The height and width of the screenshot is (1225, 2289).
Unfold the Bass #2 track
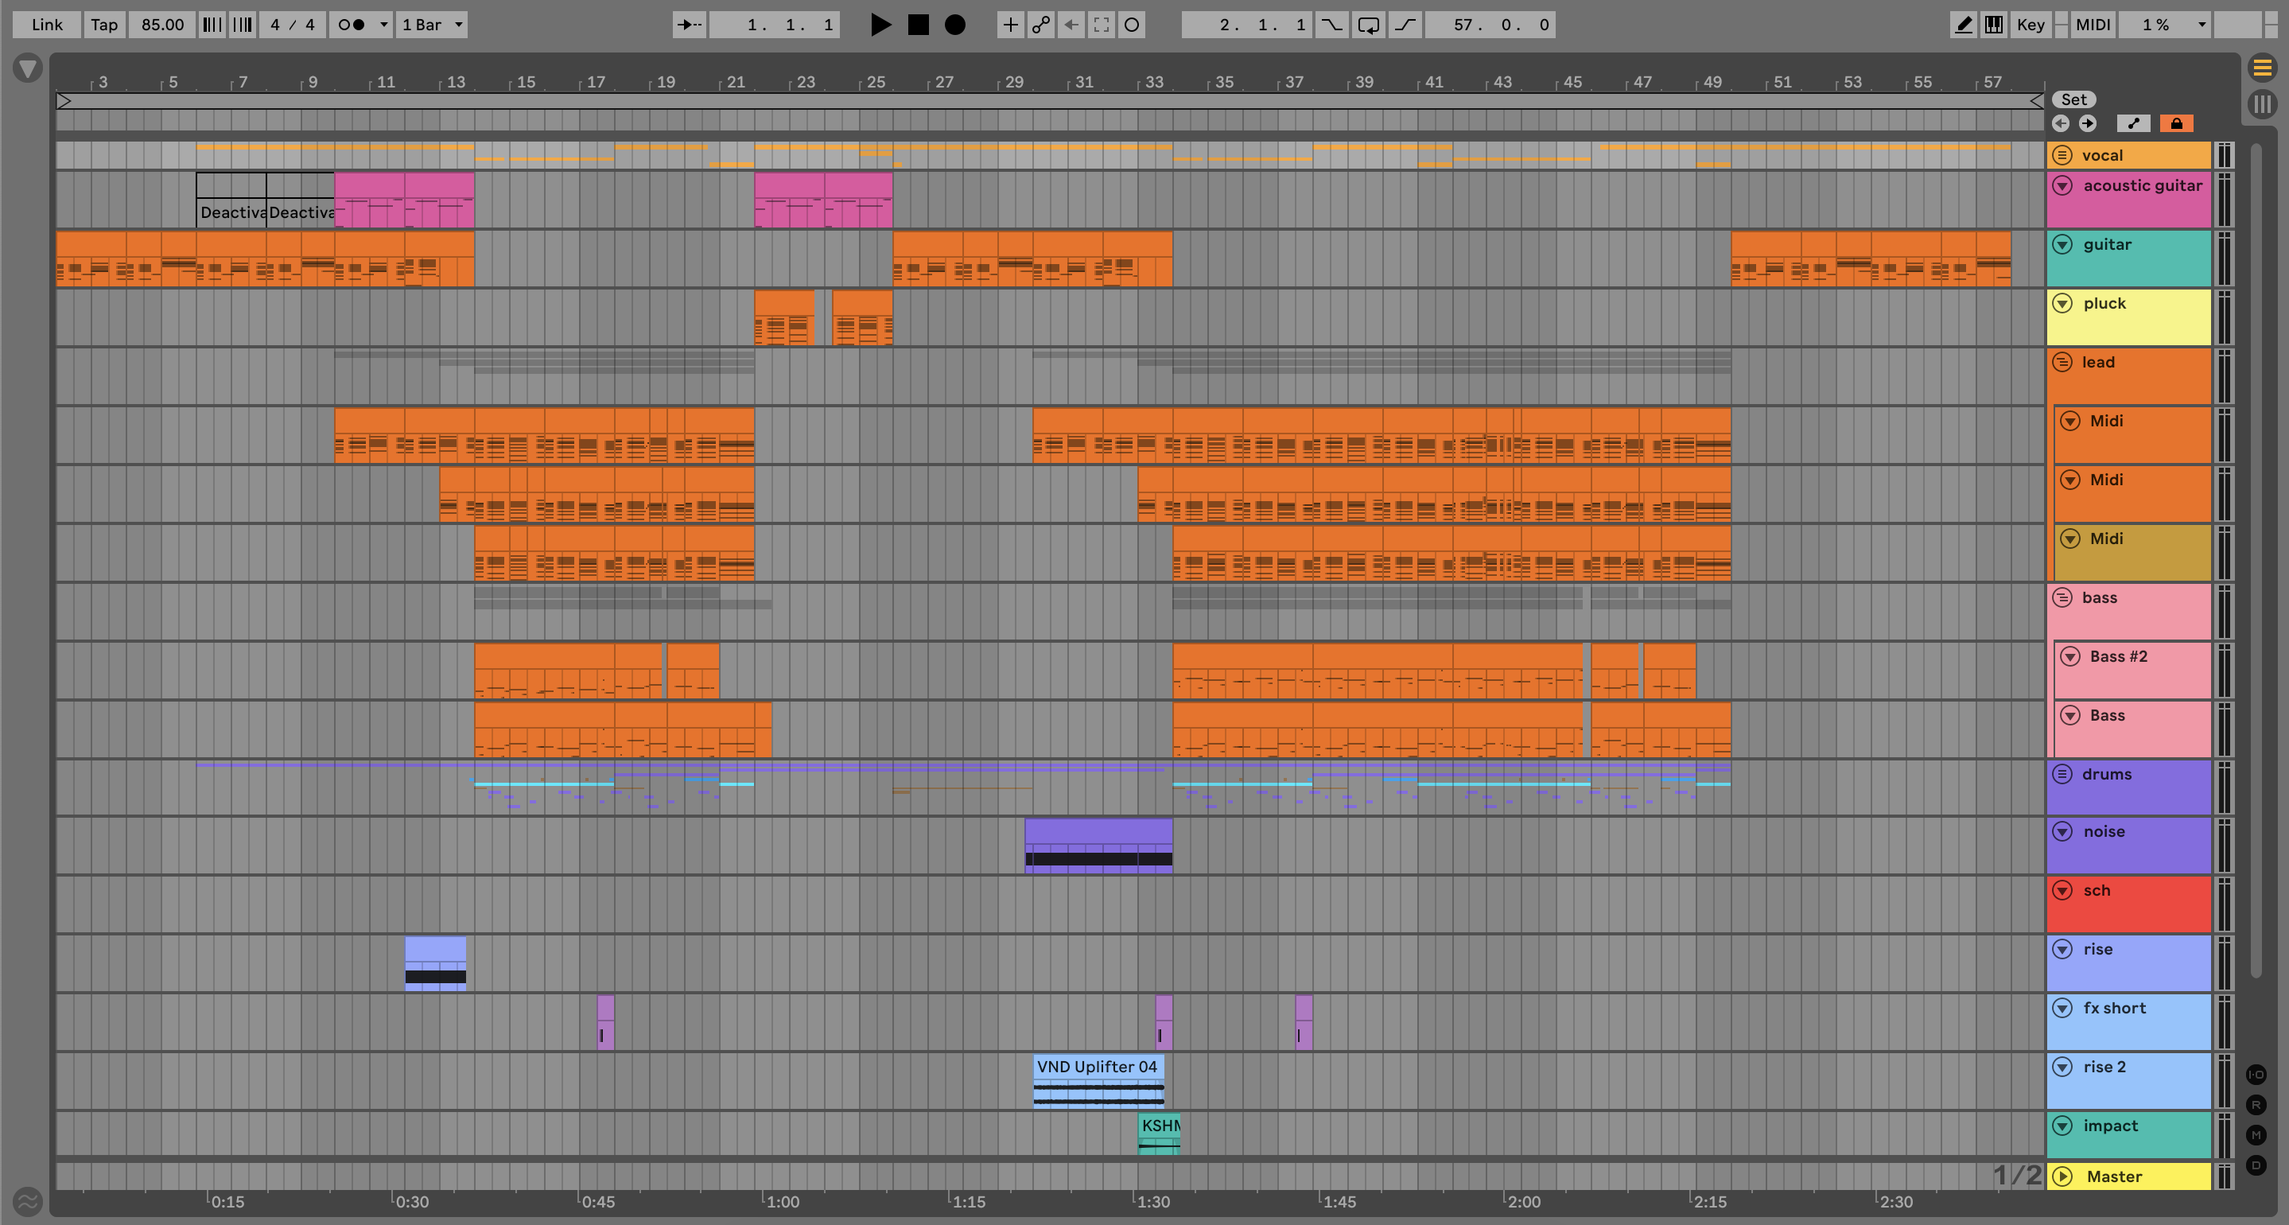pos(2070,656)
